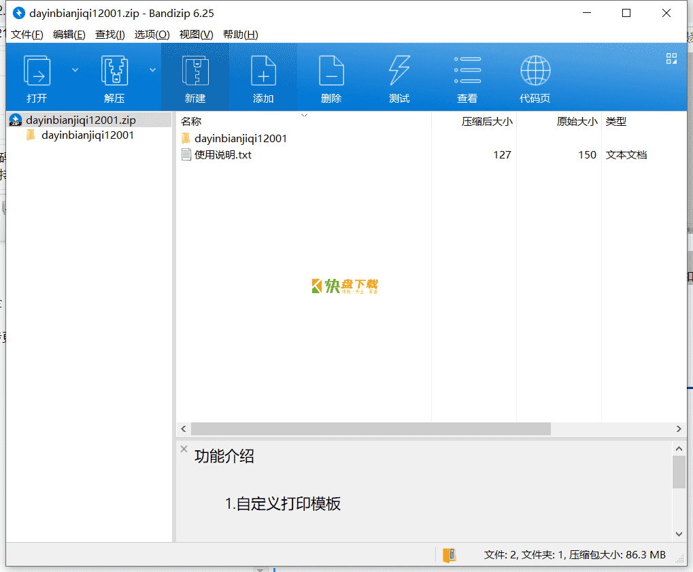Click the archive icon in status bar
The image size is (693, 572).
click(449, 555)
